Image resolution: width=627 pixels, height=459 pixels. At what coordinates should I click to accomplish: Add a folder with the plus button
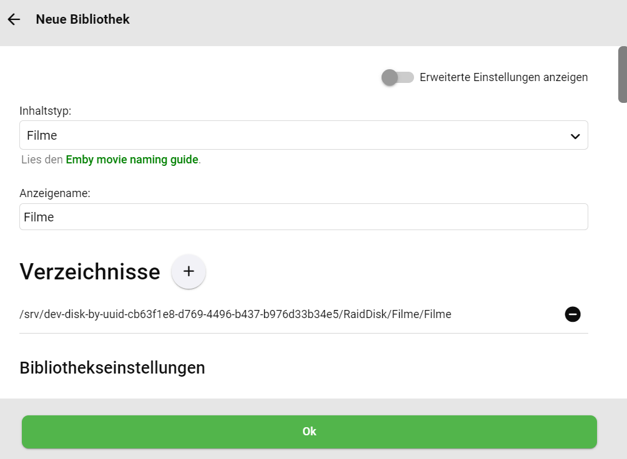click(x=189, y=272)
